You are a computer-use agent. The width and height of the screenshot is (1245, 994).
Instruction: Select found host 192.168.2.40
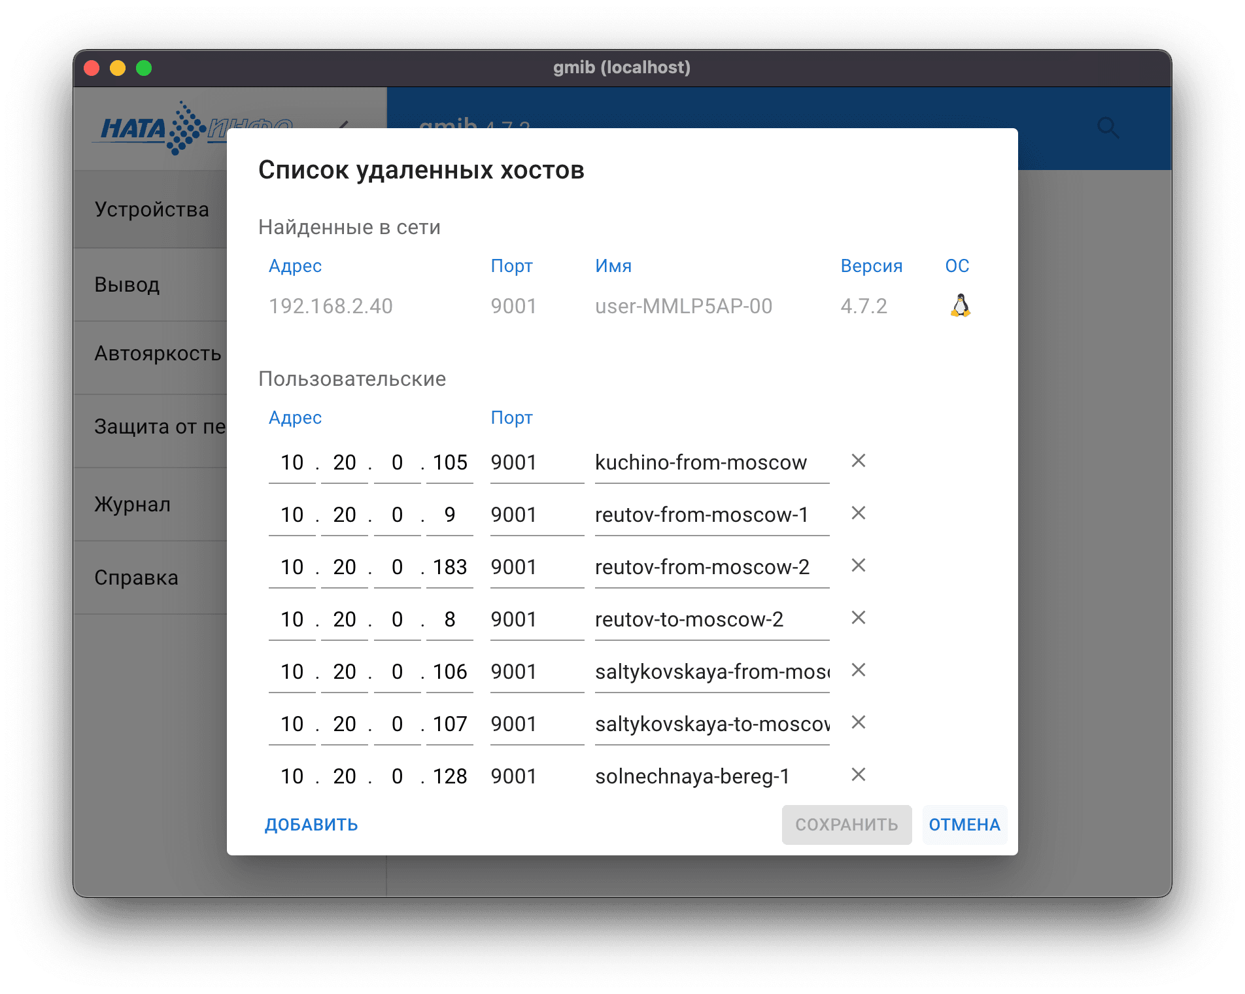pyautogui.click(x=331, y=306)
